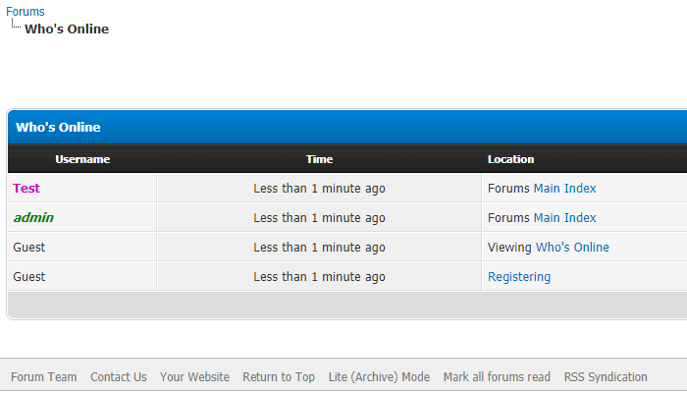Image resolution: width=687 pixels, height=393 pixels.
Task: Click Main Index link in Test's row
Action: coord(564,189)
